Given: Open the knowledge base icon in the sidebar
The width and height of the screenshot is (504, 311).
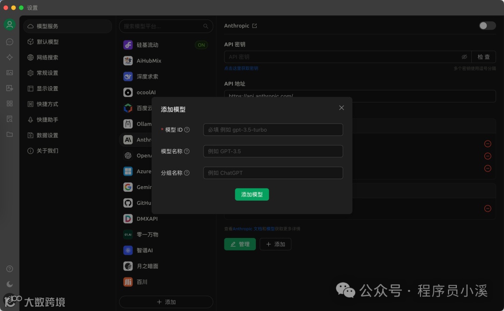Looking at the screenshot, I should 10,119.
